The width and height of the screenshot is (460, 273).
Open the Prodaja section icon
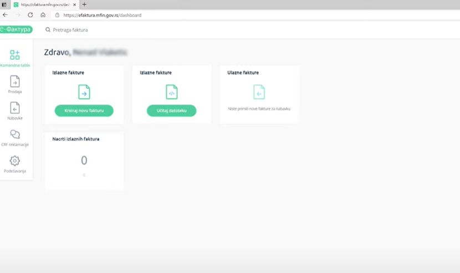coord(15,82)
